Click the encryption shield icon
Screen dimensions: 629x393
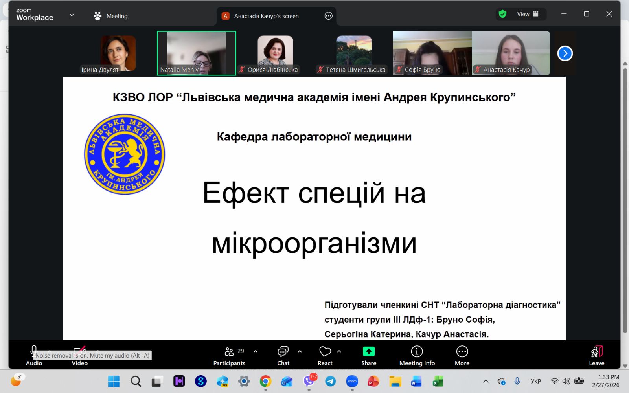click(x=502, y=14)
